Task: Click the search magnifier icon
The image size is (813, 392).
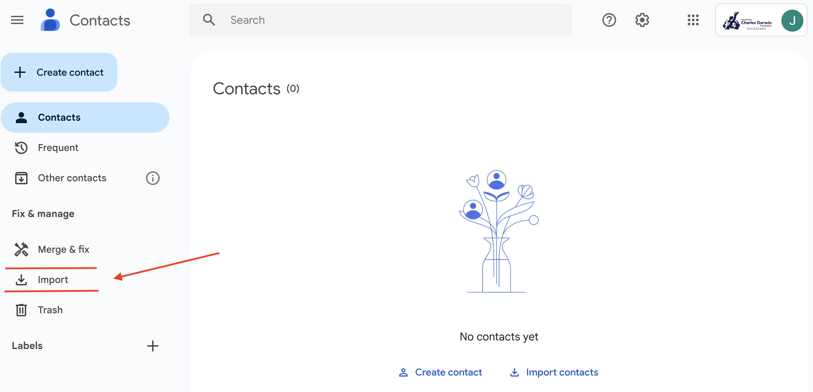Action: point(209,20)
